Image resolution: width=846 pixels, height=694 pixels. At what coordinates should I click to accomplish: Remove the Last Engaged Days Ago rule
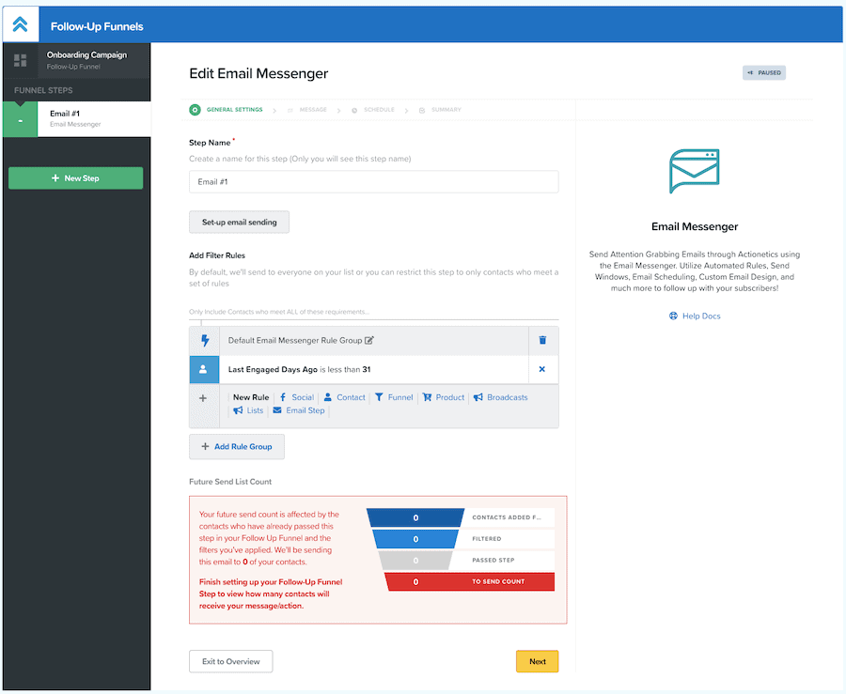542,369
